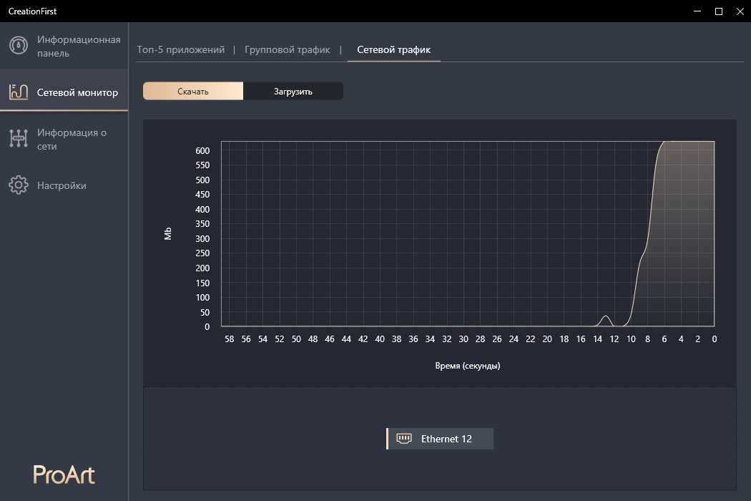Image resolution: width=751 pixels, height=501 pixels.
Task: Open Информация о сети page
Action: click(x=72, y=139)
